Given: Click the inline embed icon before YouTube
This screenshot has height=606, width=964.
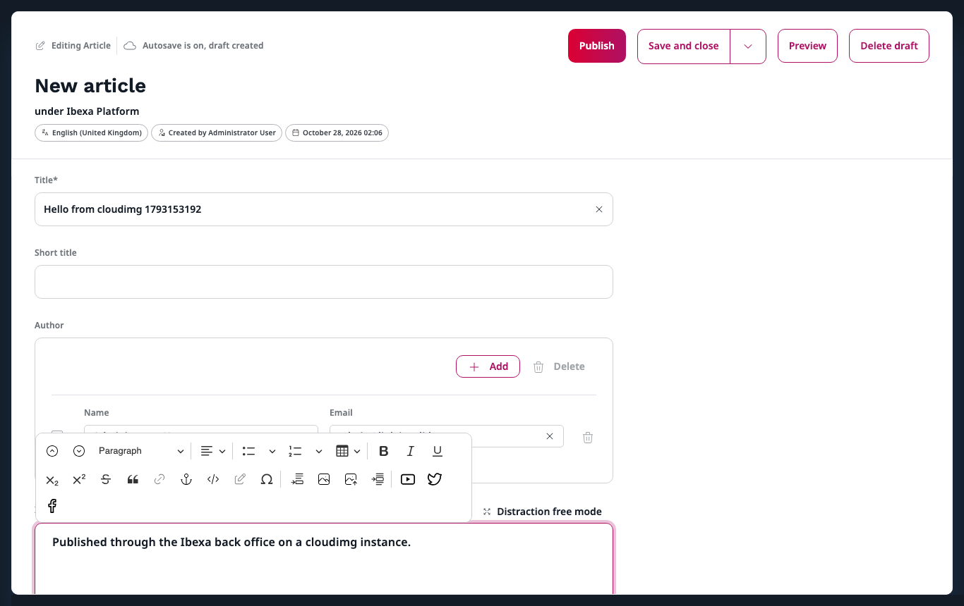Looking at the screenshot, I should pos(378,479).
